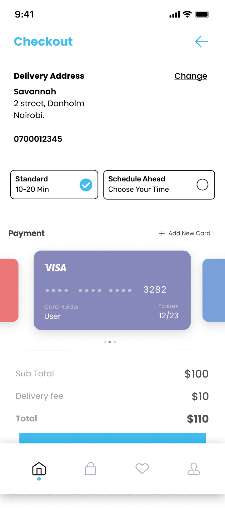This screenshot has width=225, height=524.
Task: Click Add New Card text
Action: pos(189,233)
